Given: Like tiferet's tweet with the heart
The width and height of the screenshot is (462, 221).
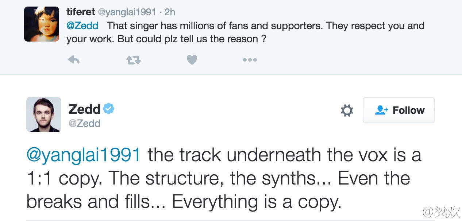Looking at the screenshot, I should pyautogui.click(x=192, y=60).
